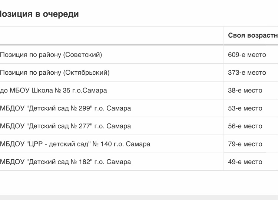The width and height of the screenshot is (278, 200).
Task: Click the "53-е место" value
Action: tap(245, 108)
